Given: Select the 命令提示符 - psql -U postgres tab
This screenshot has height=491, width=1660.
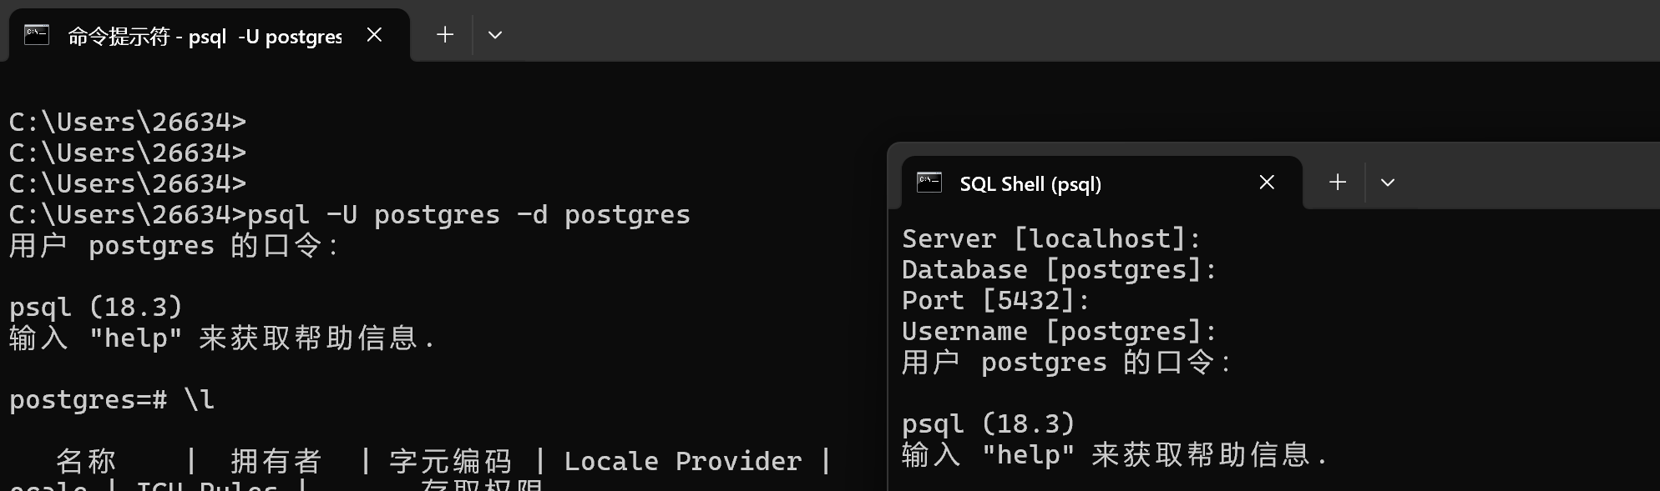Looking at the screenshot, I should point(205,37).
